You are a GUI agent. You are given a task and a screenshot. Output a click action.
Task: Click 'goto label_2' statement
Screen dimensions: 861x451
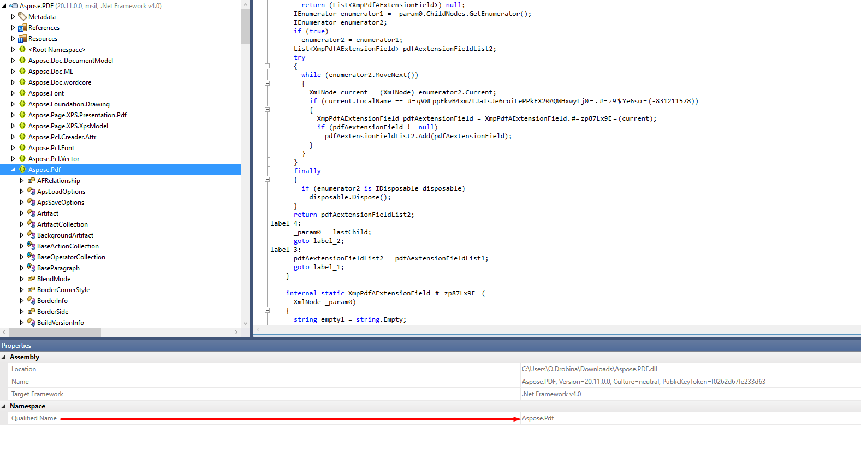pyautogui.click(x=319, y=241)
